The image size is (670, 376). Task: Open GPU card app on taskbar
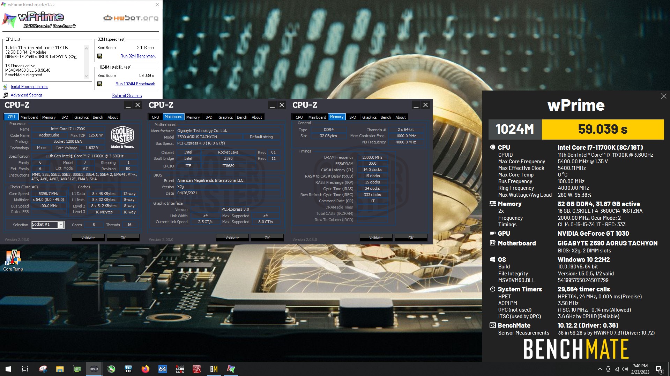coord(77,369)
